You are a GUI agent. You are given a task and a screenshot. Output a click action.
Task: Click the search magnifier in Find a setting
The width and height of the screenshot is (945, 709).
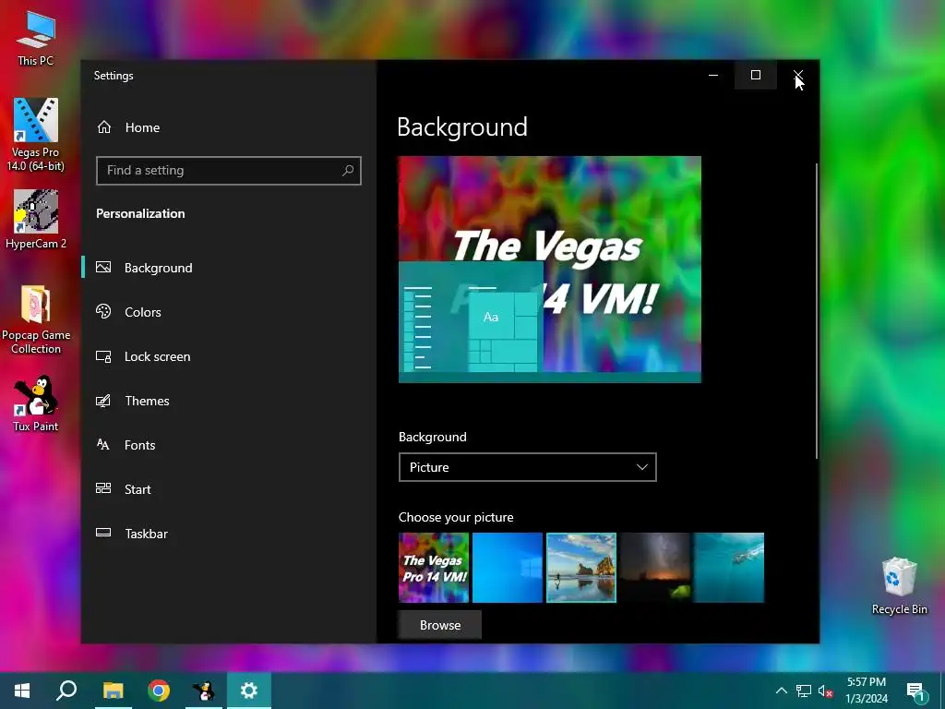click(348, 171)
